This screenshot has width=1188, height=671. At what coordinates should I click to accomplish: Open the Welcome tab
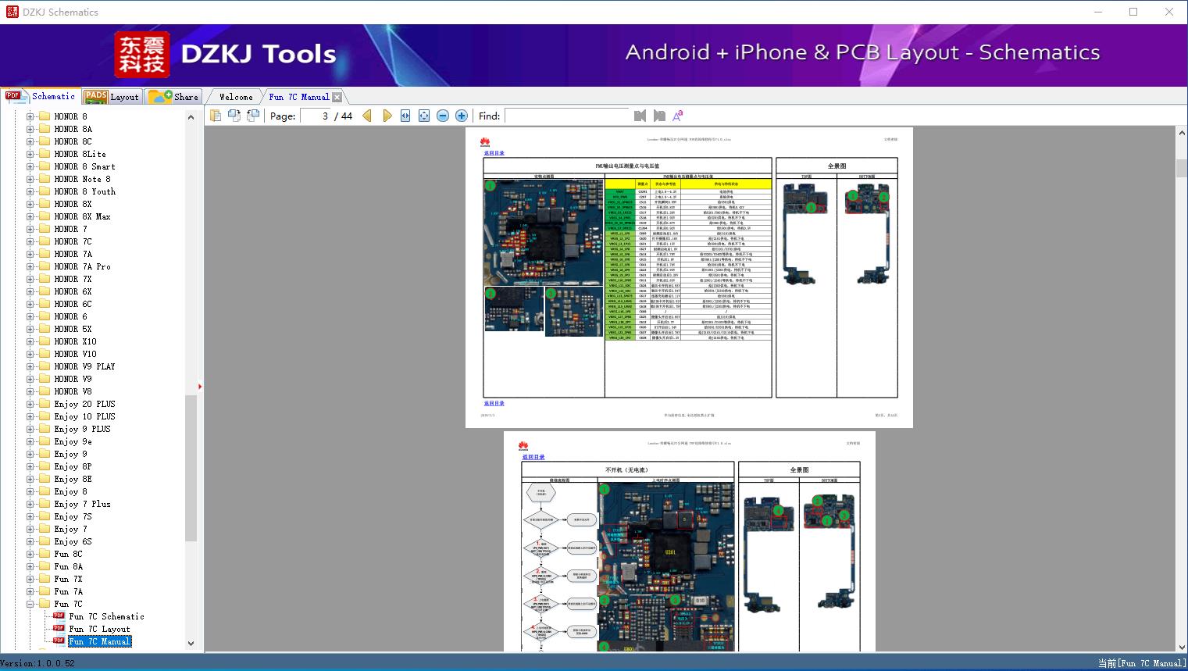[x=235, y=97]
